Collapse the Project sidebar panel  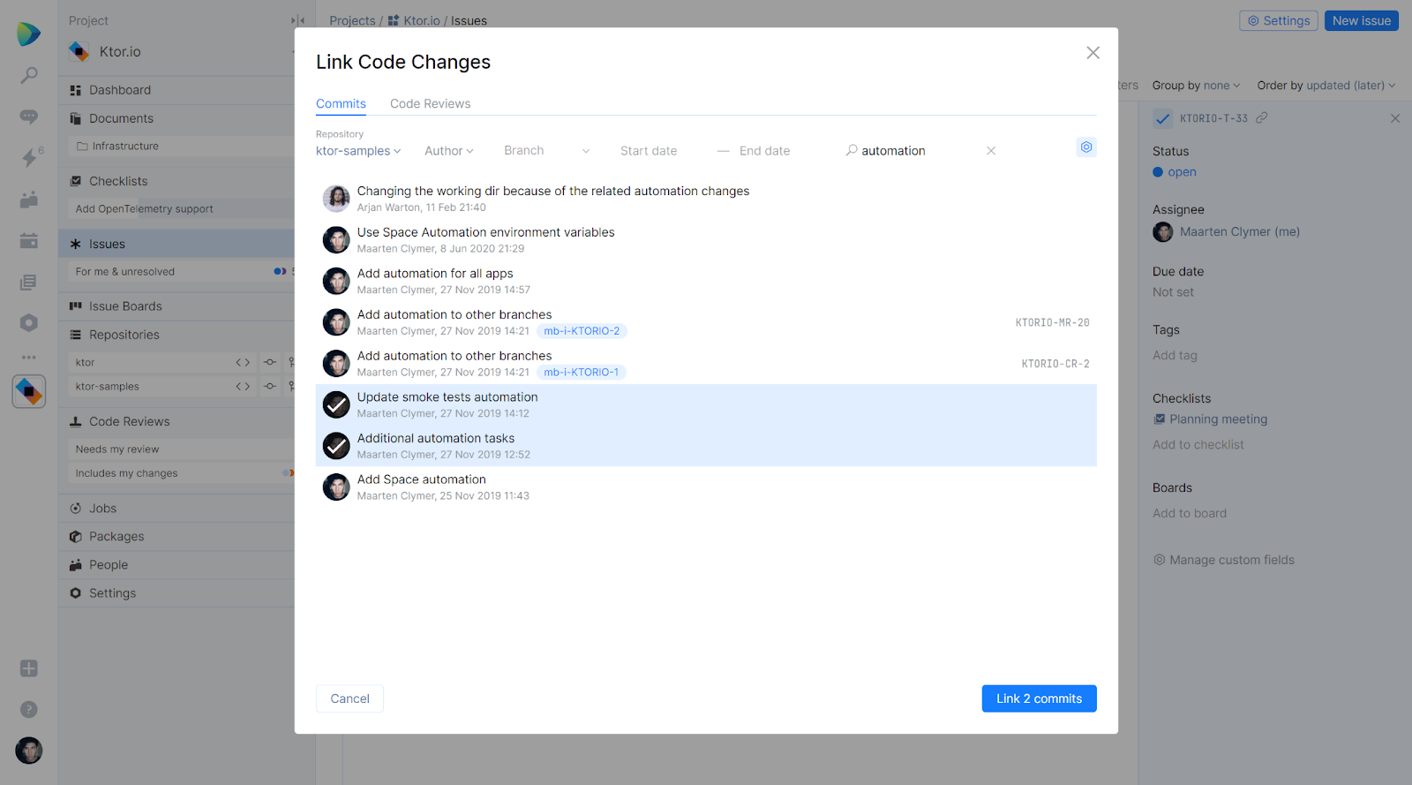click(x=298, y=20)
